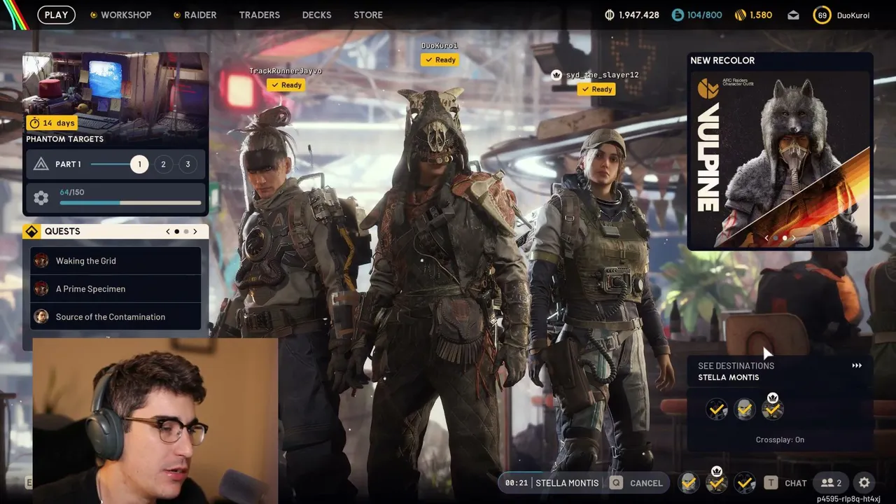Select Phantom Targets part 2
This screenshot has height=504, width=896.
[163, 164]
